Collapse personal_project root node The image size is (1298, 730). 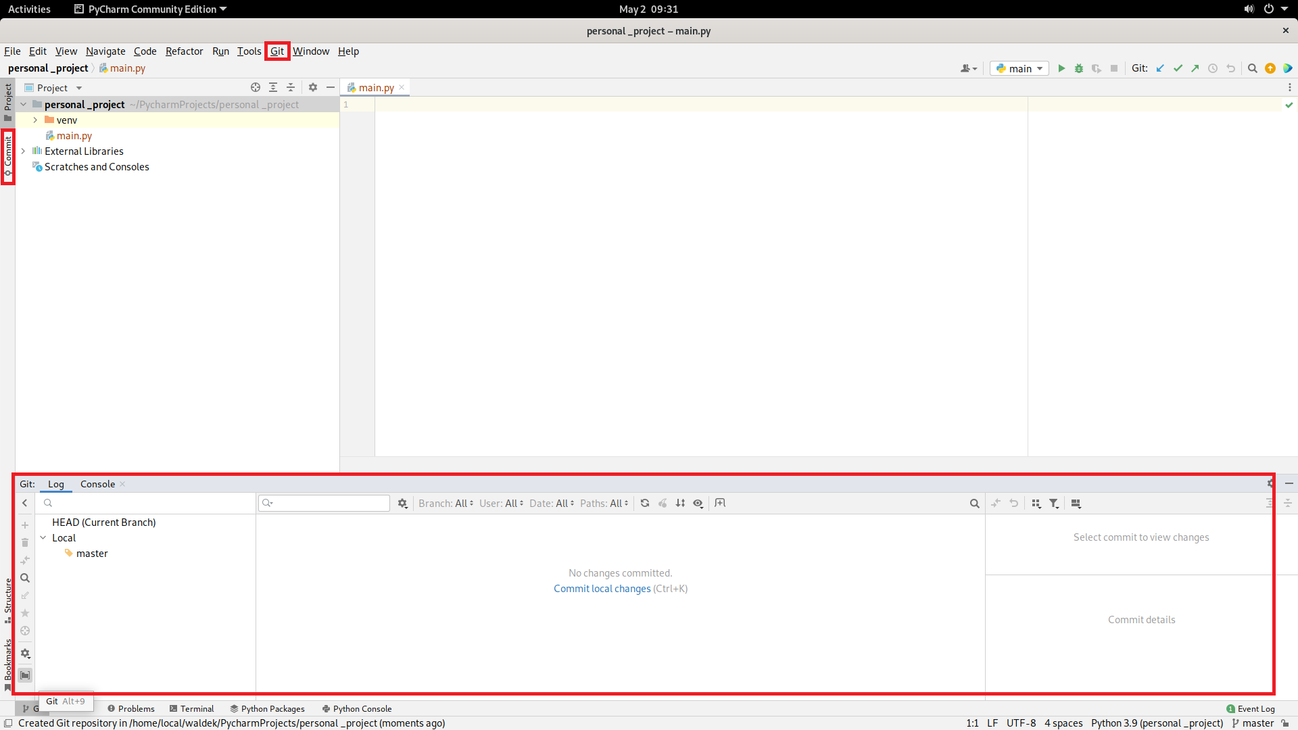pyautogui.click(x=23, y=104)
